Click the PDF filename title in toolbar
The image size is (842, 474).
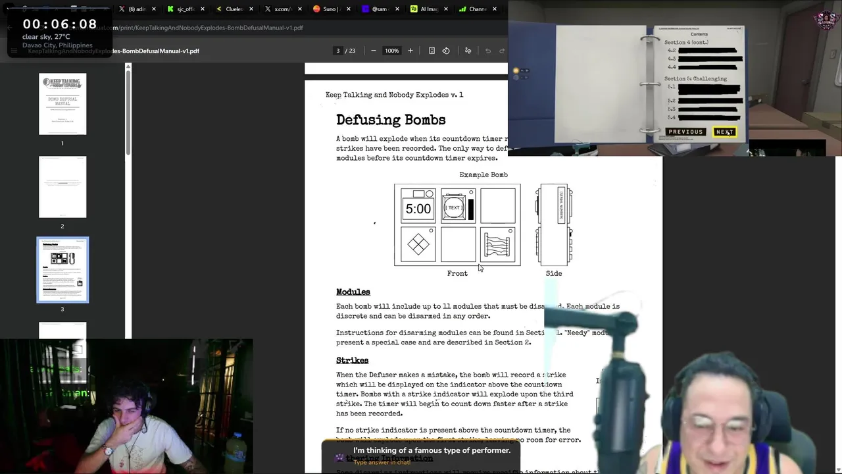pyautogui.click(x=113, y=51)
